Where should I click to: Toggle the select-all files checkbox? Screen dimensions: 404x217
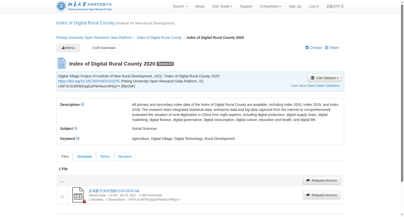coord(62,180)
